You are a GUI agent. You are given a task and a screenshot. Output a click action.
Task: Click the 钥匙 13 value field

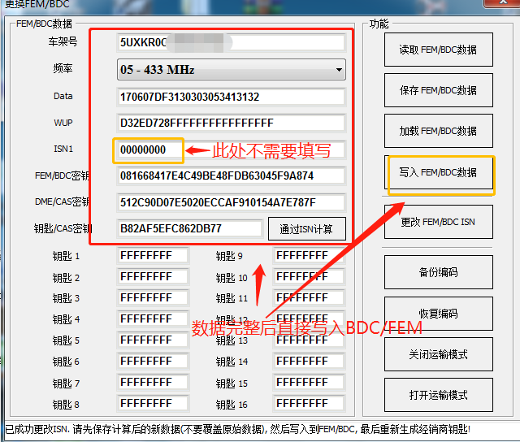(x=309, y=340)
